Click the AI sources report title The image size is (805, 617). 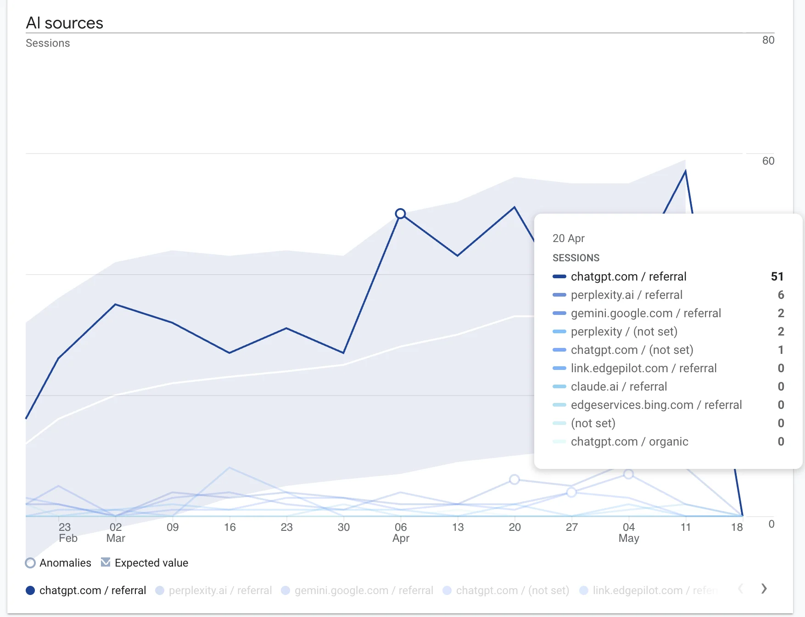click(64, 22)
